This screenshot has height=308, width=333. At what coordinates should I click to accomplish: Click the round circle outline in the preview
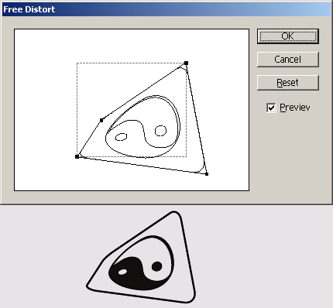(160, 131)
